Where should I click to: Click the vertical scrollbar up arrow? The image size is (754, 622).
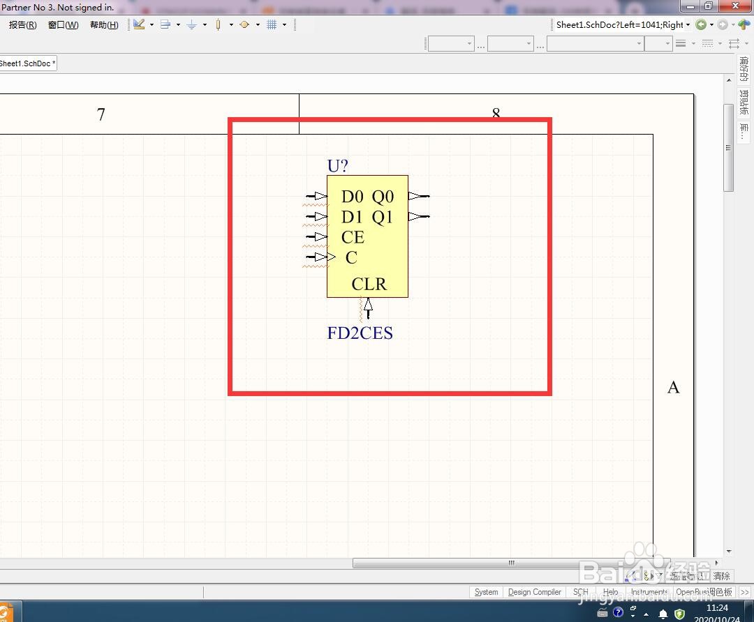coord(729,80)
